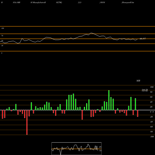Click the 'MR' label above bar chart

[x=138, y=81]
